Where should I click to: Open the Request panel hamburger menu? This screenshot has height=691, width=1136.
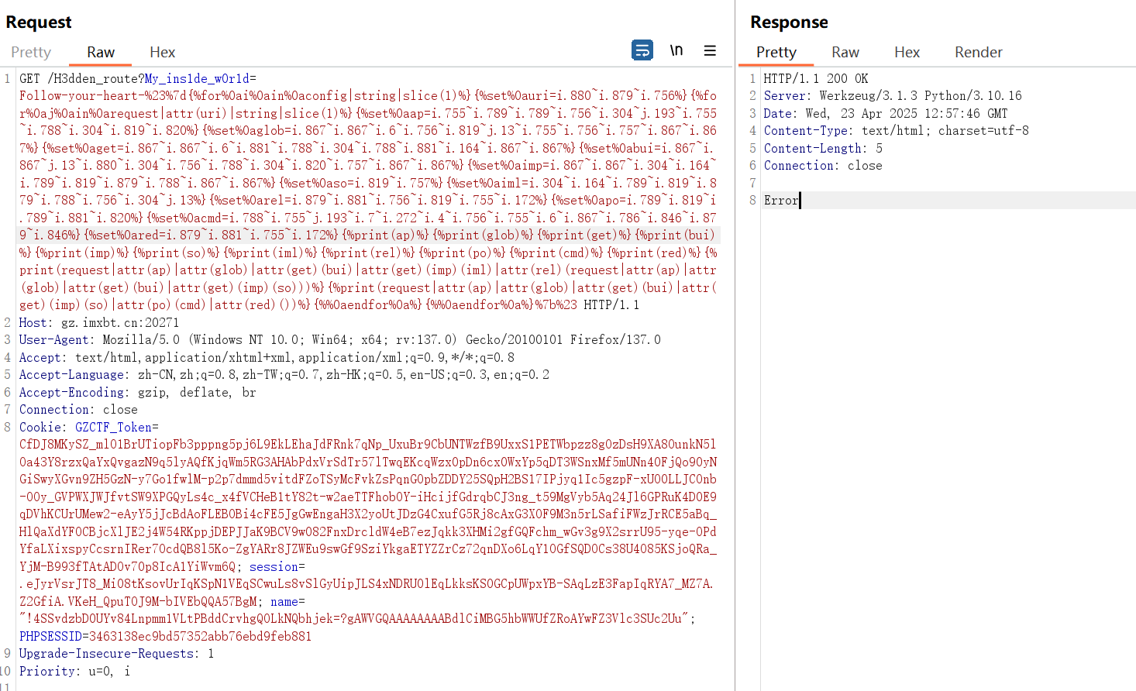[710, 50]
